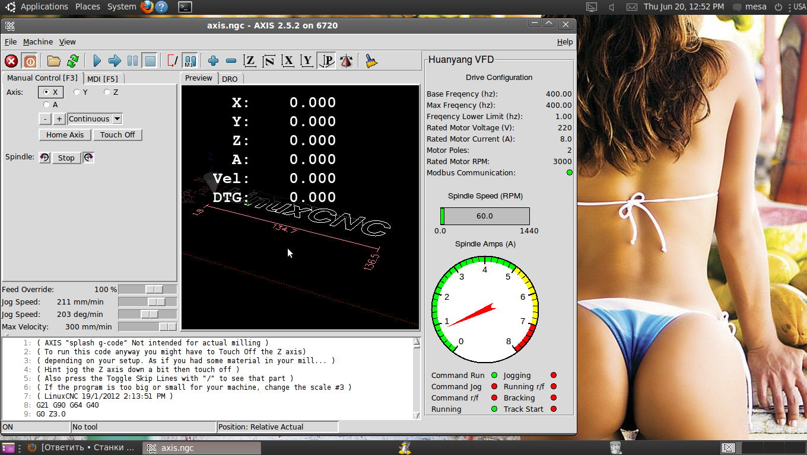The width and height of the screenshot is (807, 455).
Task: Open the help icon in top panel
Action: (161, 7)
